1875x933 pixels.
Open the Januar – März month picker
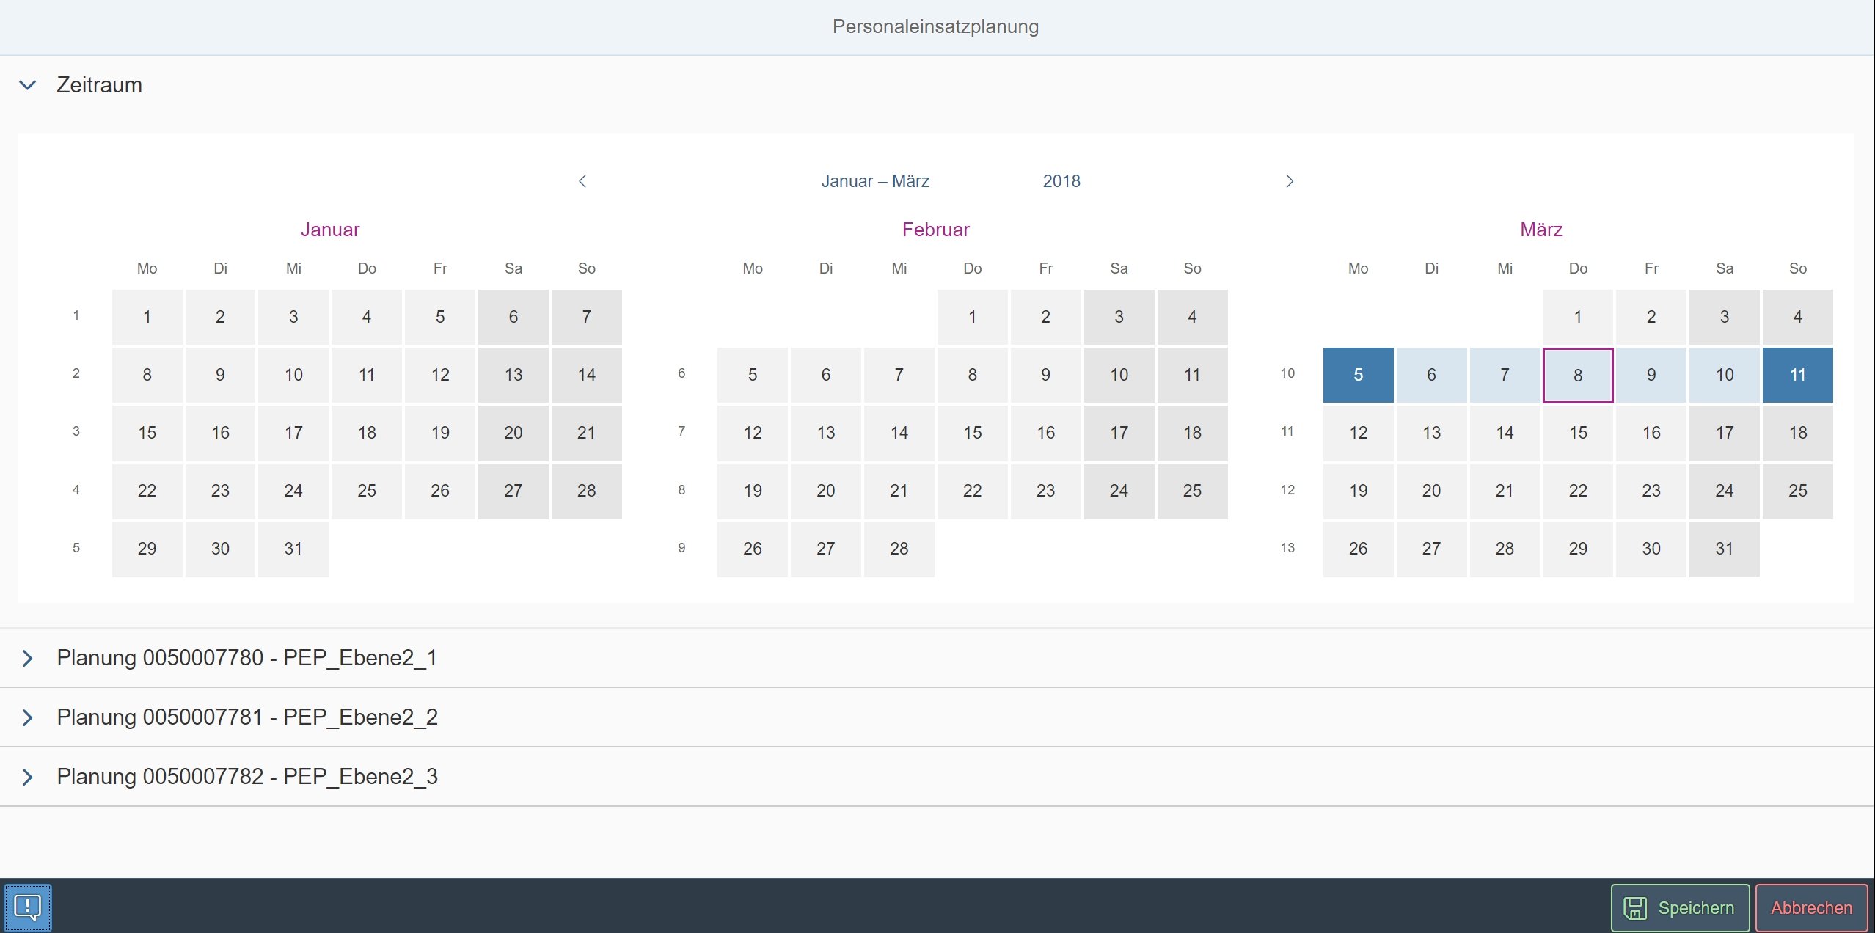pyautogui.click(x=875, y=181)
